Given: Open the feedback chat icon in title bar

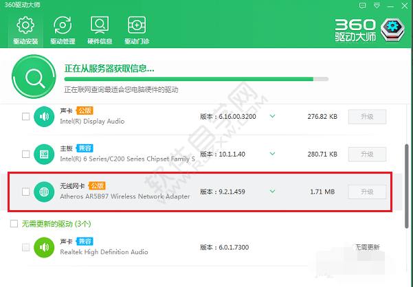Looking at the screenshot, I should [x=363, y=5].
